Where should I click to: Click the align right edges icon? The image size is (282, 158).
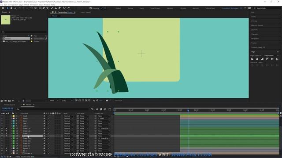point(262,59)
